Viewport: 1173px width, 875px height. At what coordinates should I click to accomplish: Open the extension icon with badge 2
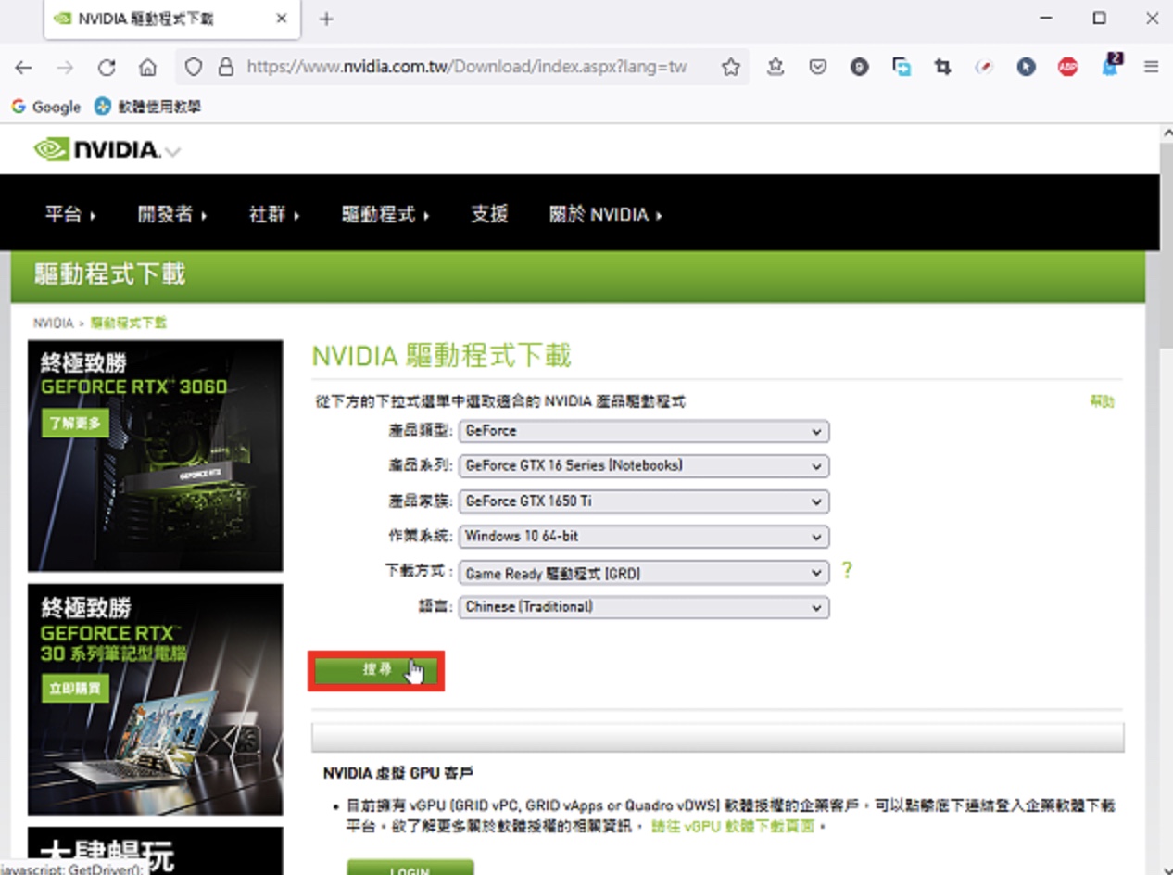pos(1110,65)
